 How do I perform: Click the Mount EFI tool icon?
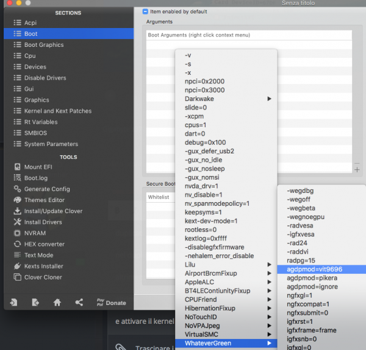17,167
